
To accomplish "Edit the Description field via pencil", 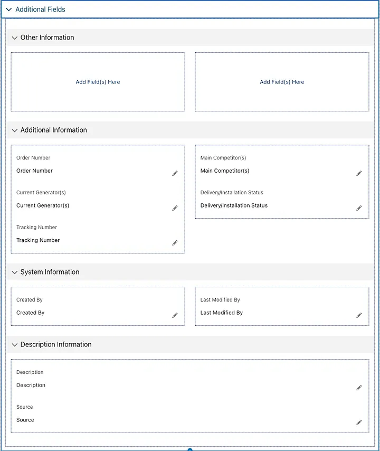I will (x=359, y=388).
